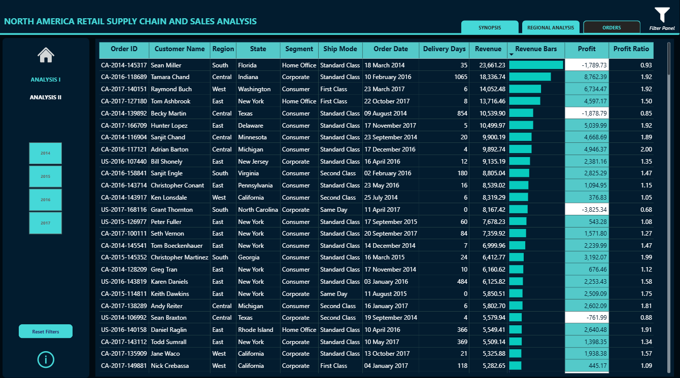Toggle the 2016 year slicer
The height and width of the screenshot is (378, 680).
[x=45, y=200]
